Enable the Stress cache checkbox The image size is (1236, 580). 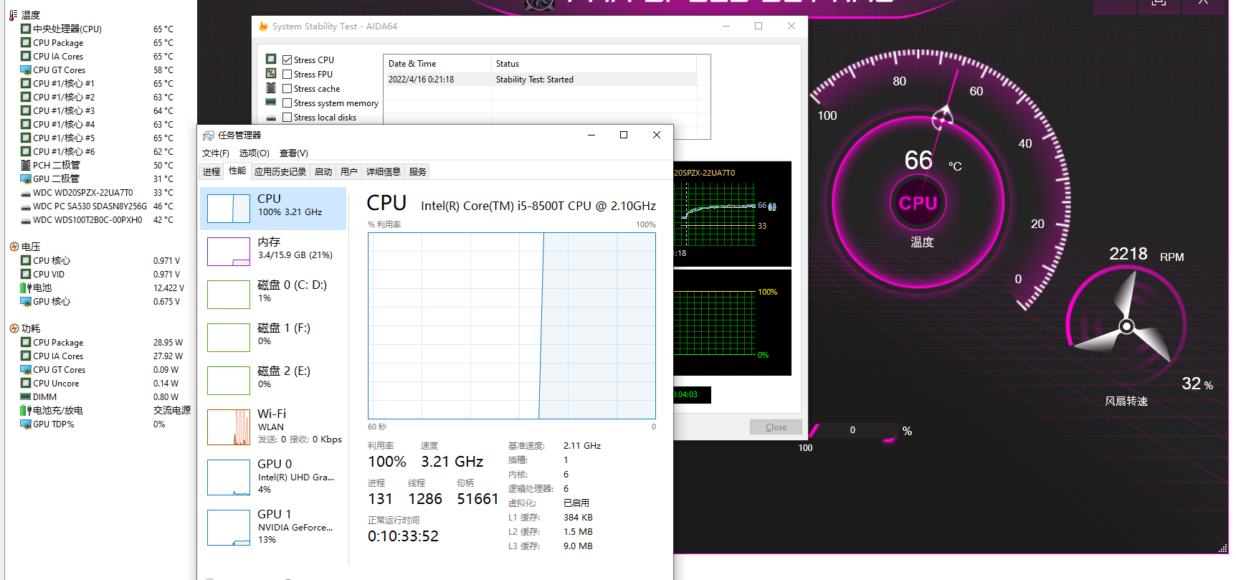point(287,89)
